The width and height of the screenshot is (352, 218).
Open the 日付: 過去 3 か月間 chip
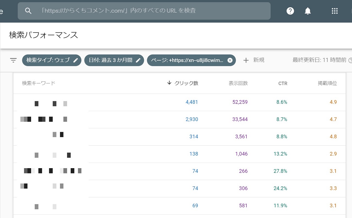pos(111,60)
